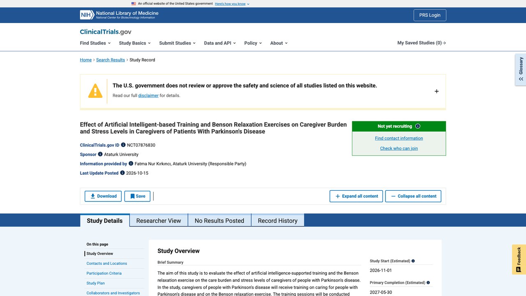Open the Glossary side panel
The height and width of the screenshot is (296, 526).
(x=521, y=69)
